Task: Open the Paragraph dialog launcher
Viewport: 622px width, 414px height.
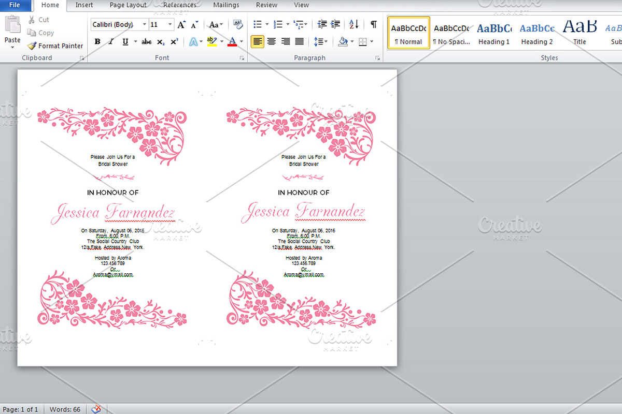Action: click(x=377, y=58)
